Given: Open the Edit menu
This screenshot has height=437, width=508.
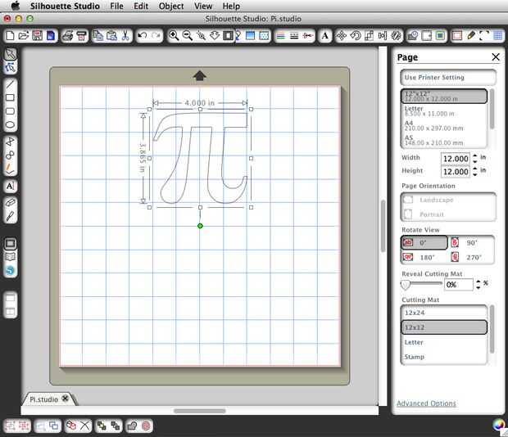Looking at the screenshot, I should pos(141,6).
